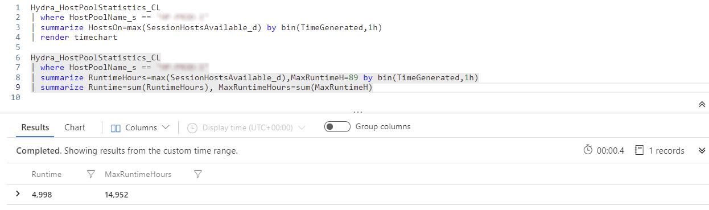
Task: Click the filter icon on Runtime column
Action: click(x=90, y=174)
